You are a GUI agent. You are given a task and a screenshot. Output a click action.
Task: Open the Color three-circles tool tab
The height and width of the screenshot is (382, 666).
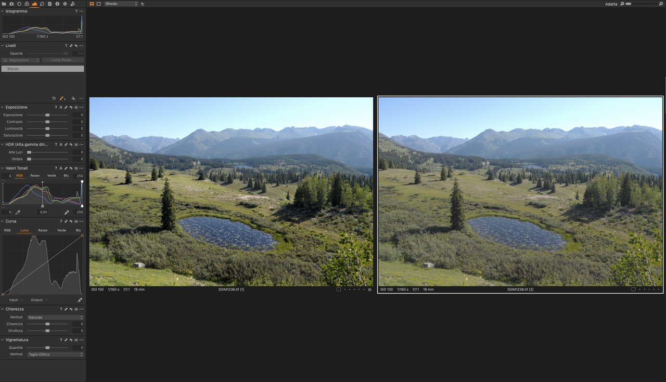[27, 4]
